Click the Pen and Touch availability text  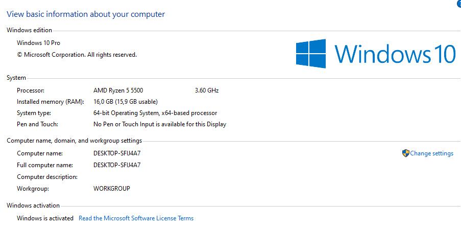click(x=160, y=124)
